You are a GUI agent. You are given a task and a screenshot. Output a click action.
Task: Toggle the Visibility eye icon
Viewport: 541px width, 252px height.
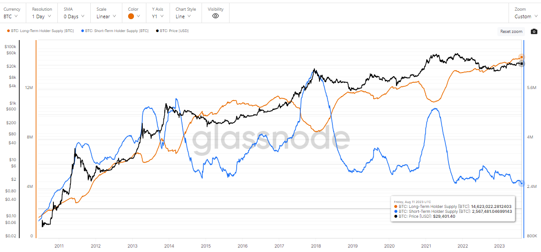pos(215,16)
